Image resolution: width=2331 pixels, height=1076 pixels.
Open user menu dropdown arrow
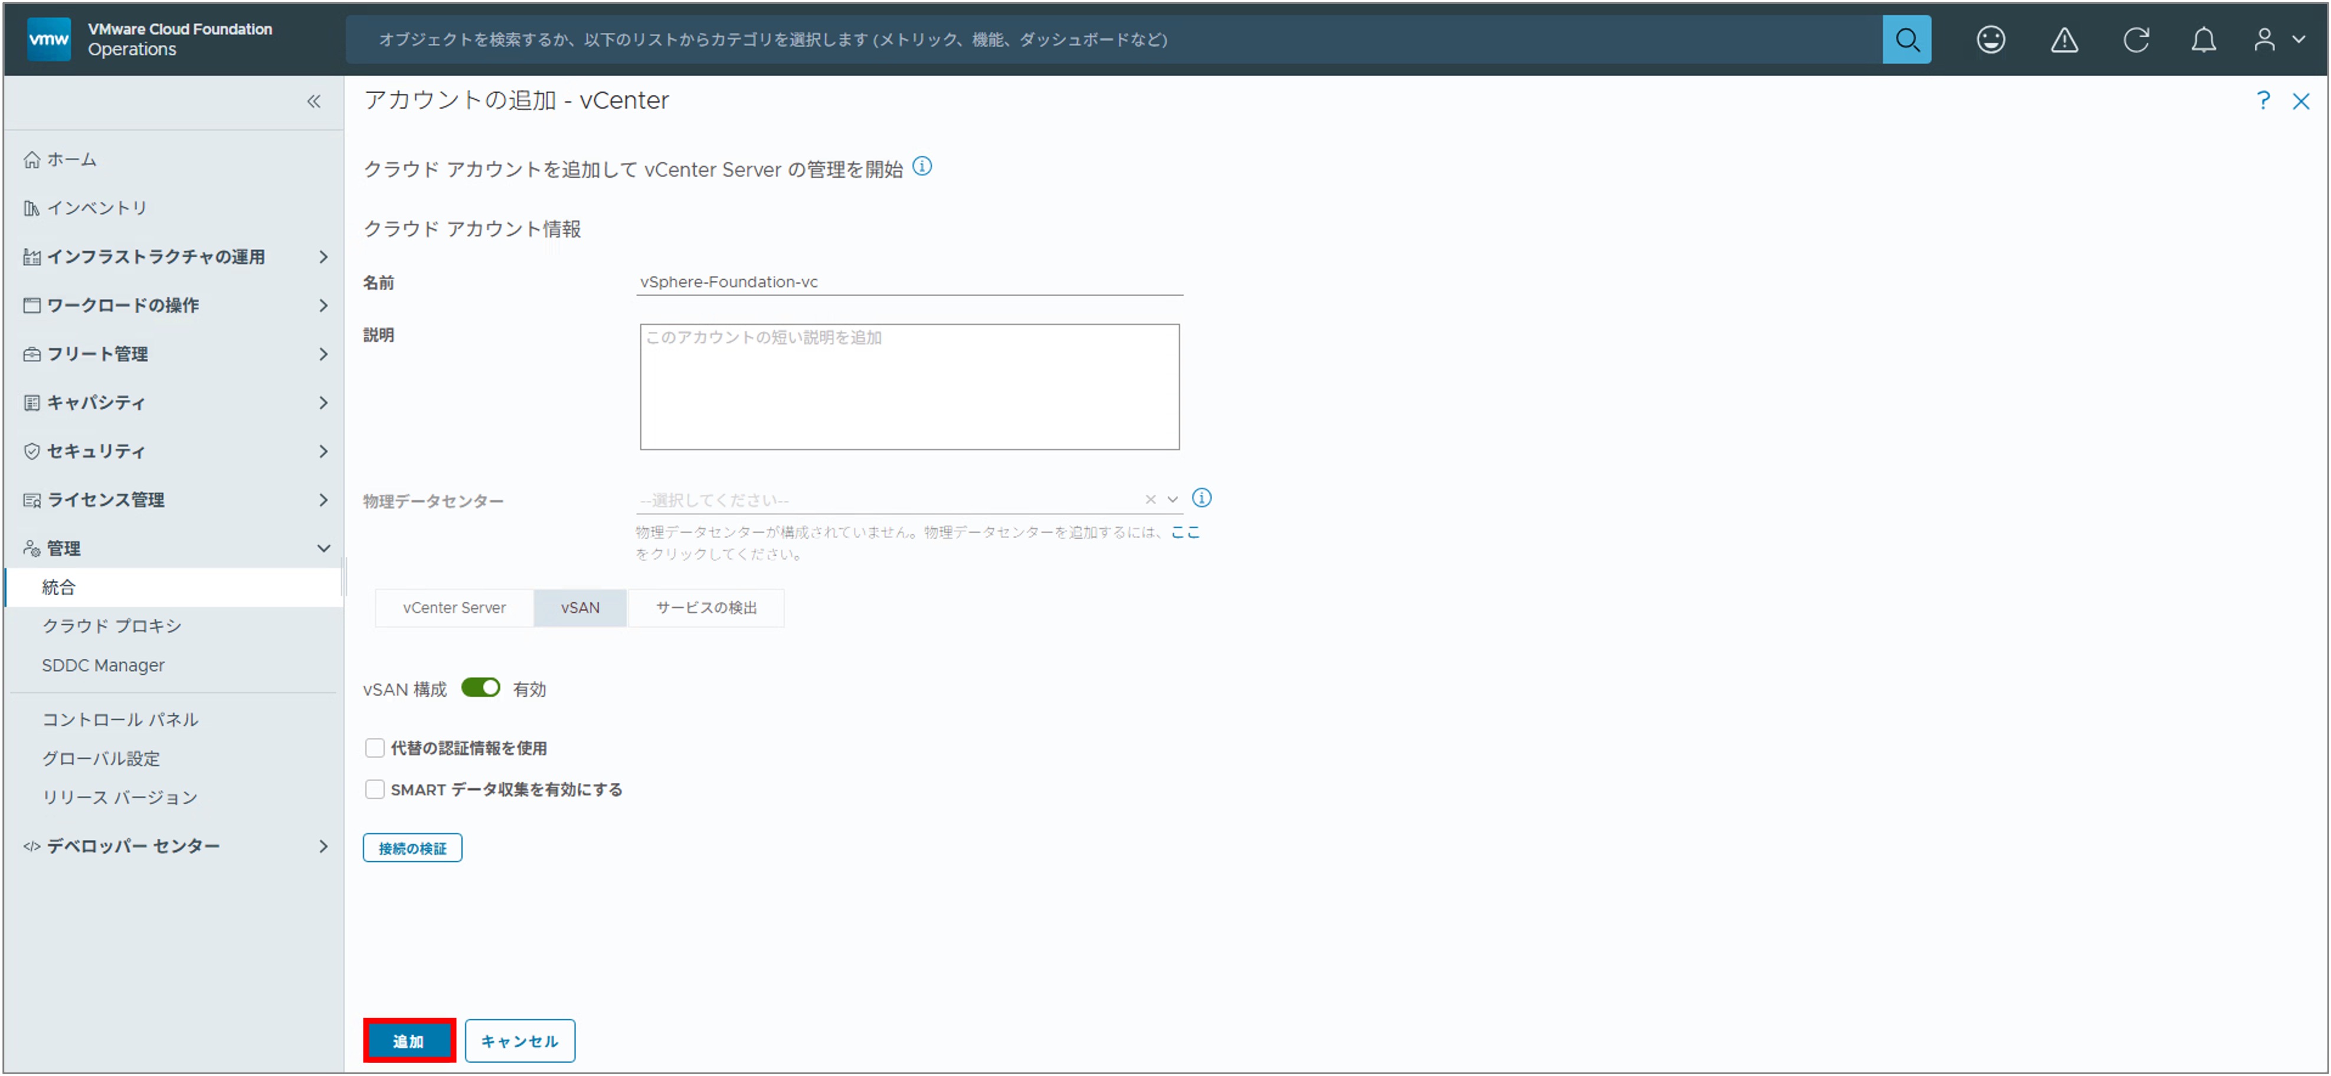click(2299, 39)
